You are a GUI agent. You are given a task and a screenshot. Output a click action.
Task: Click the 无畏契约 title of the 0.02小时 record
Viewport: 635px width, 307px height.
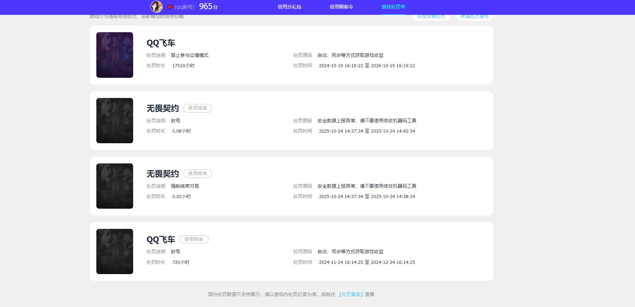pos(163,174)
